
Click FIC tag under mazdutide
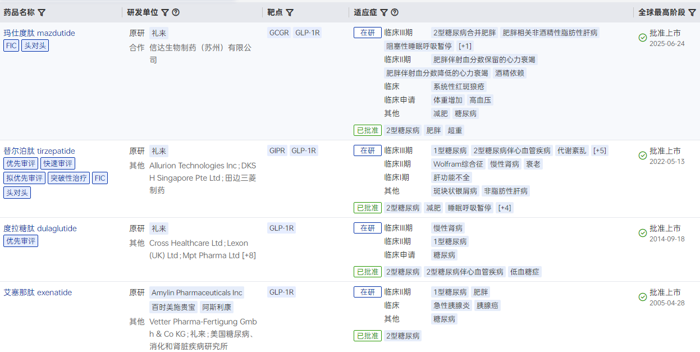pos(11,45)
